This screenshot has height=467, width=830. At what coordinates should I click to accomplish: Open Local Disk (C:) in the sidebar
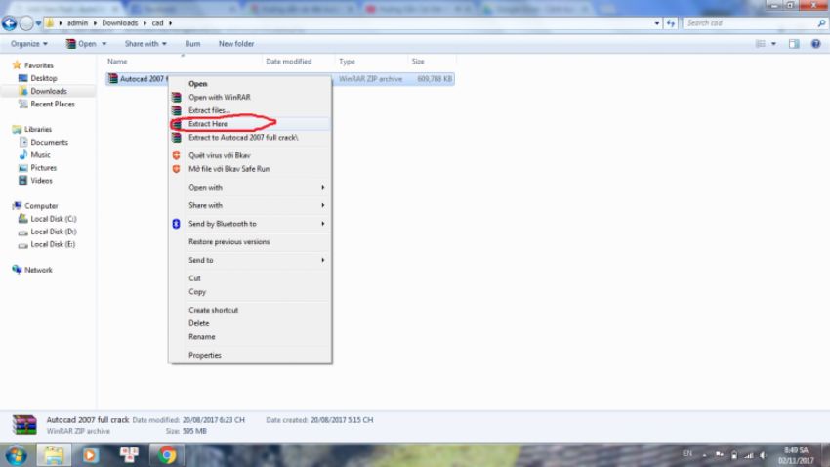pyautogui.click(x=53, y=219)
